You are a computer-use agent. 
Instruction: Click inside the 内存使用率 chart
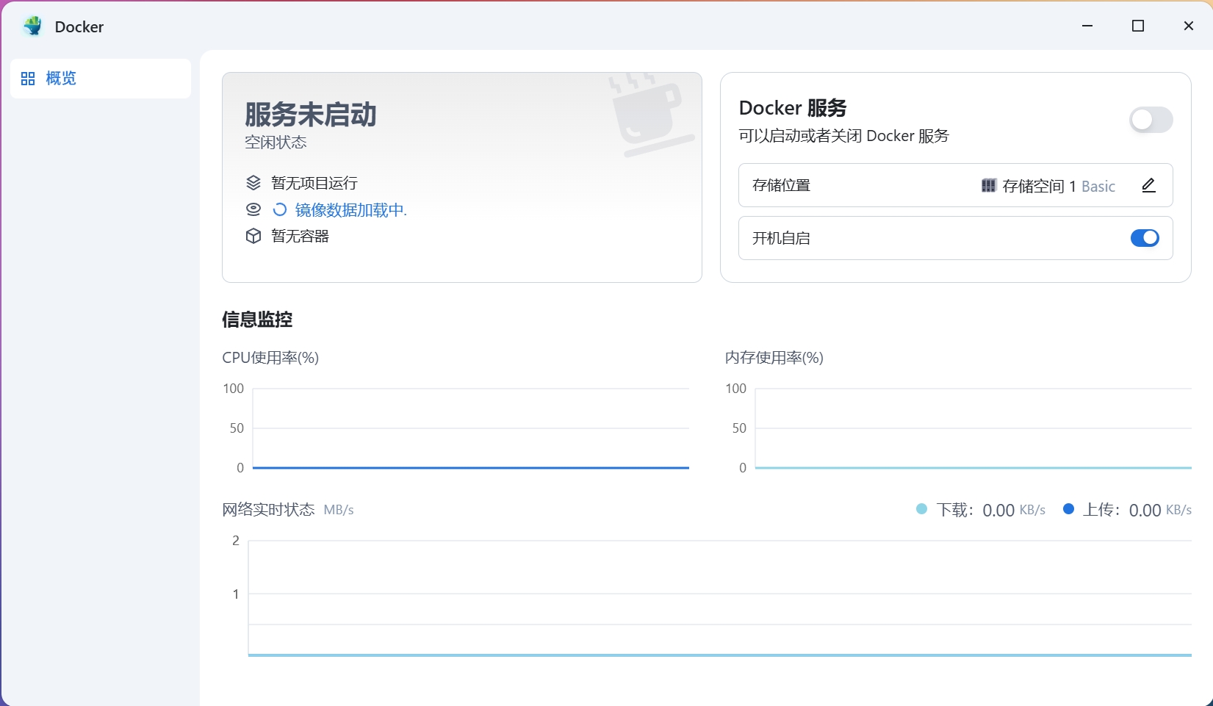click(x=972, y=428)
